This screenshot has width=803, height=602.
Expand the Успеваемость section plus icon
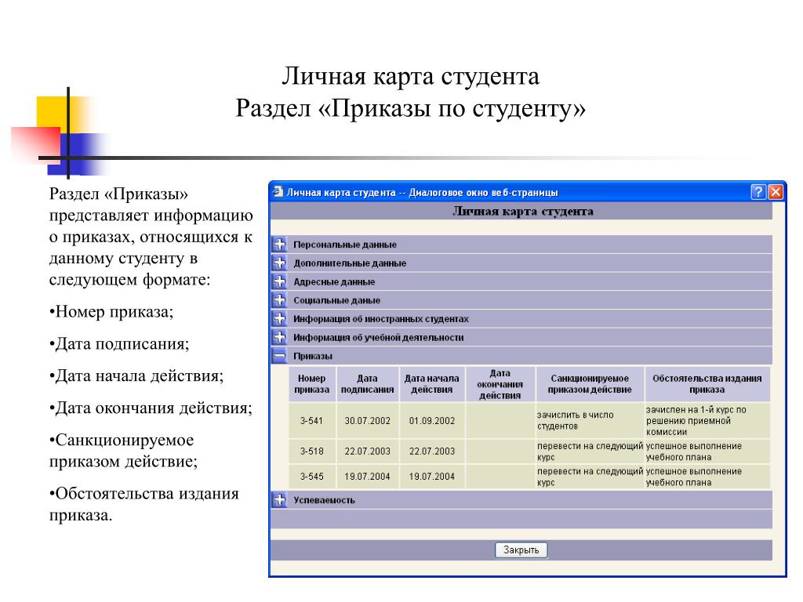pyautogui.click(x=279, y=499)
